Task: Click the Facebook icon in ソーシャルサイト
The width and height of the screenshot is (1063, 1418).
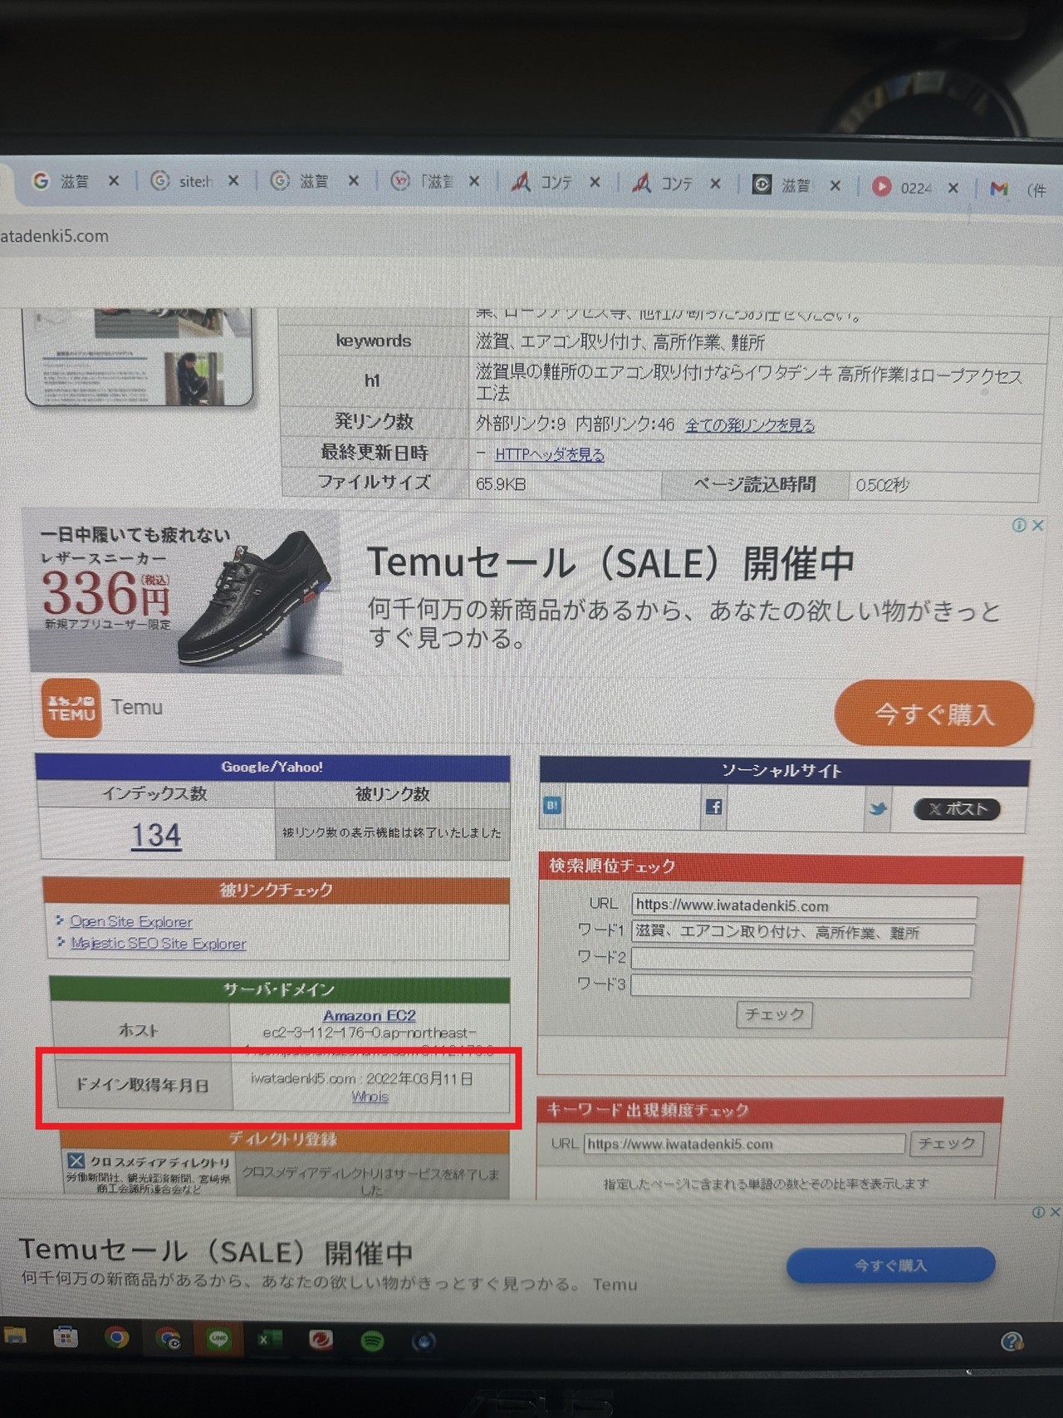Action: 713,807
